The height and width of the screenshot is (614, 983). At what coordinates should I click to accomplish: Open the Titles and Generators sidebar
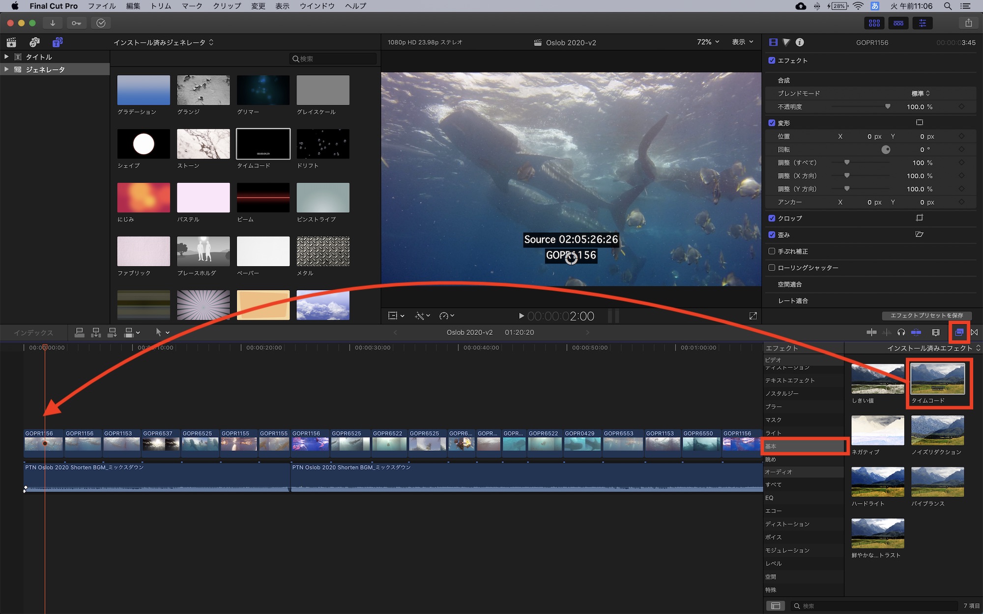pos(58,42)
